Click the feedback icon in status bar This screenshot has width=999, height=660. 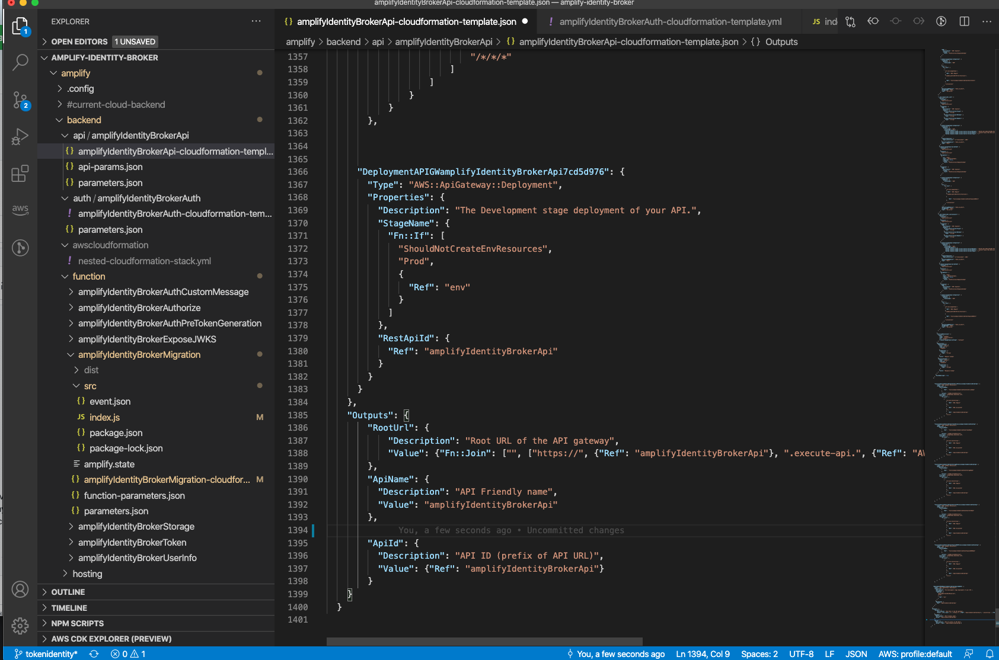click(969, 653)
